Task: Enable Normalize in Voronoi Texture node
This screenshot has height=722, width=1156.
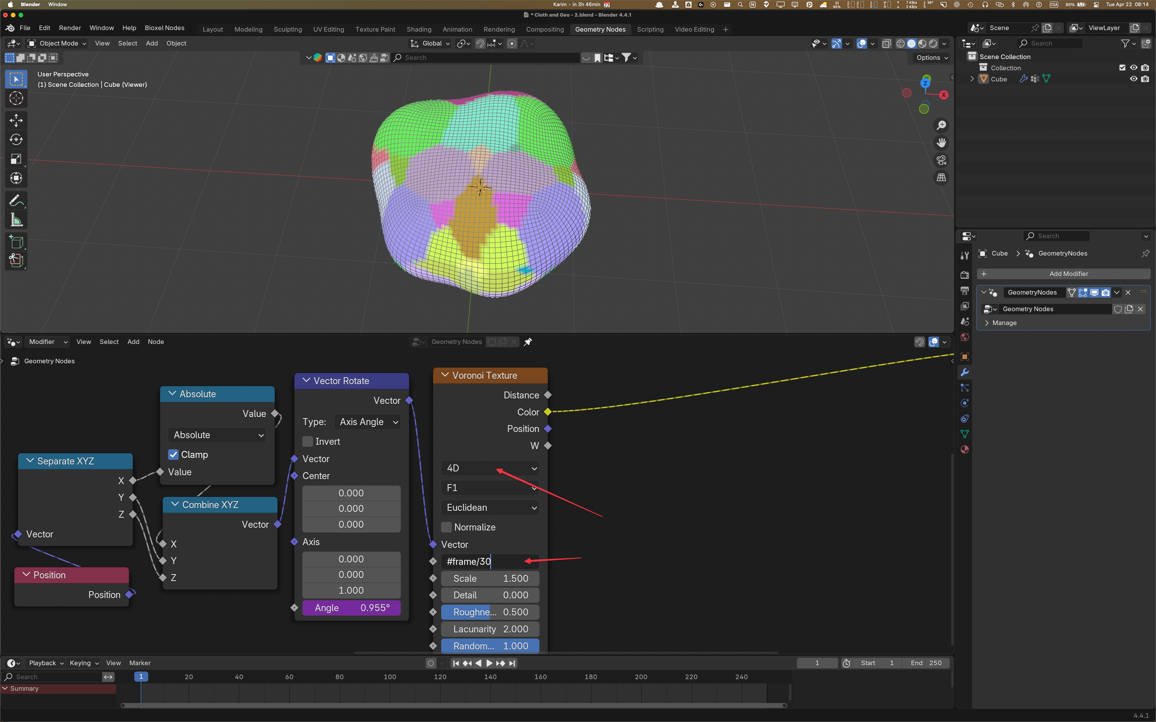Action: click(447, 527)
